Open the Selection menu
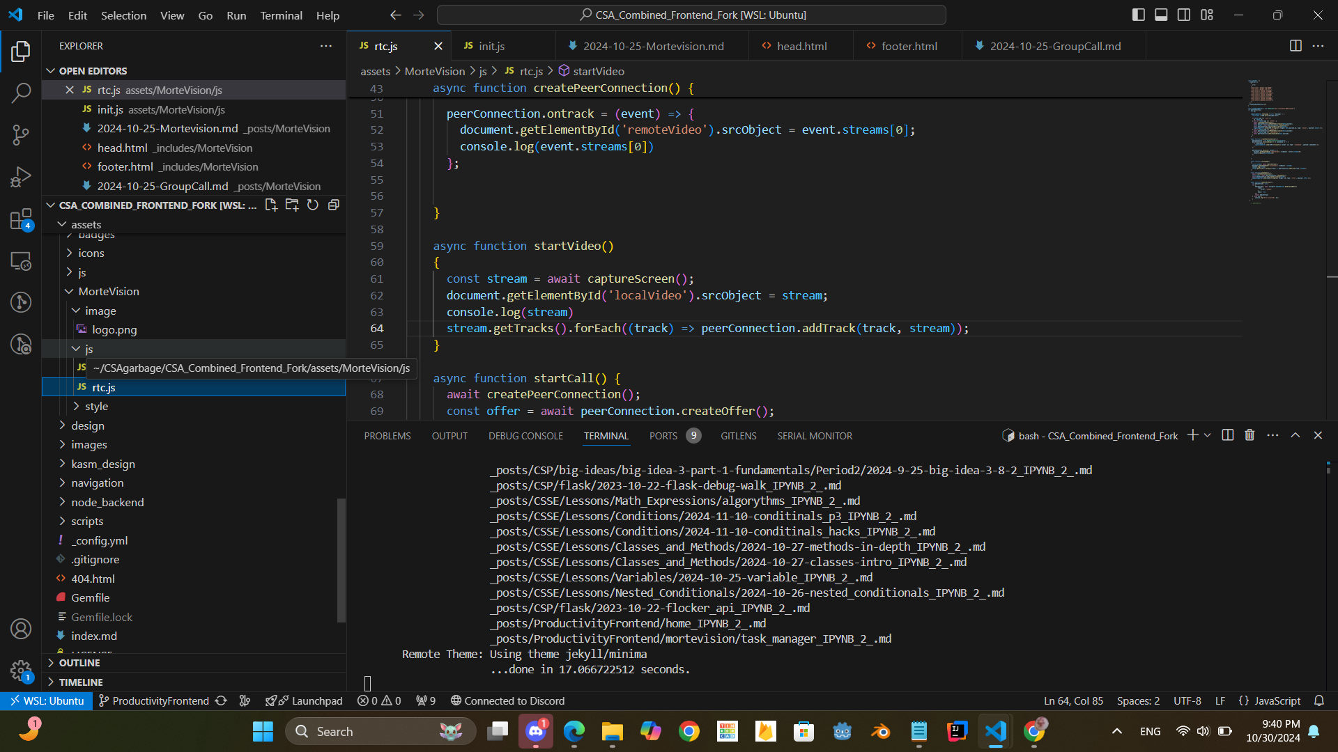Image resolution: width=1338 pixels, height=752 pixels. (123, 15)
